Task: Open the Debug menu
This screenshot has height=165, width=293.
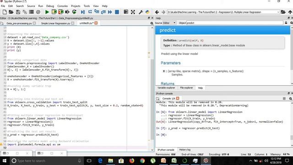Action: [50, 6]
